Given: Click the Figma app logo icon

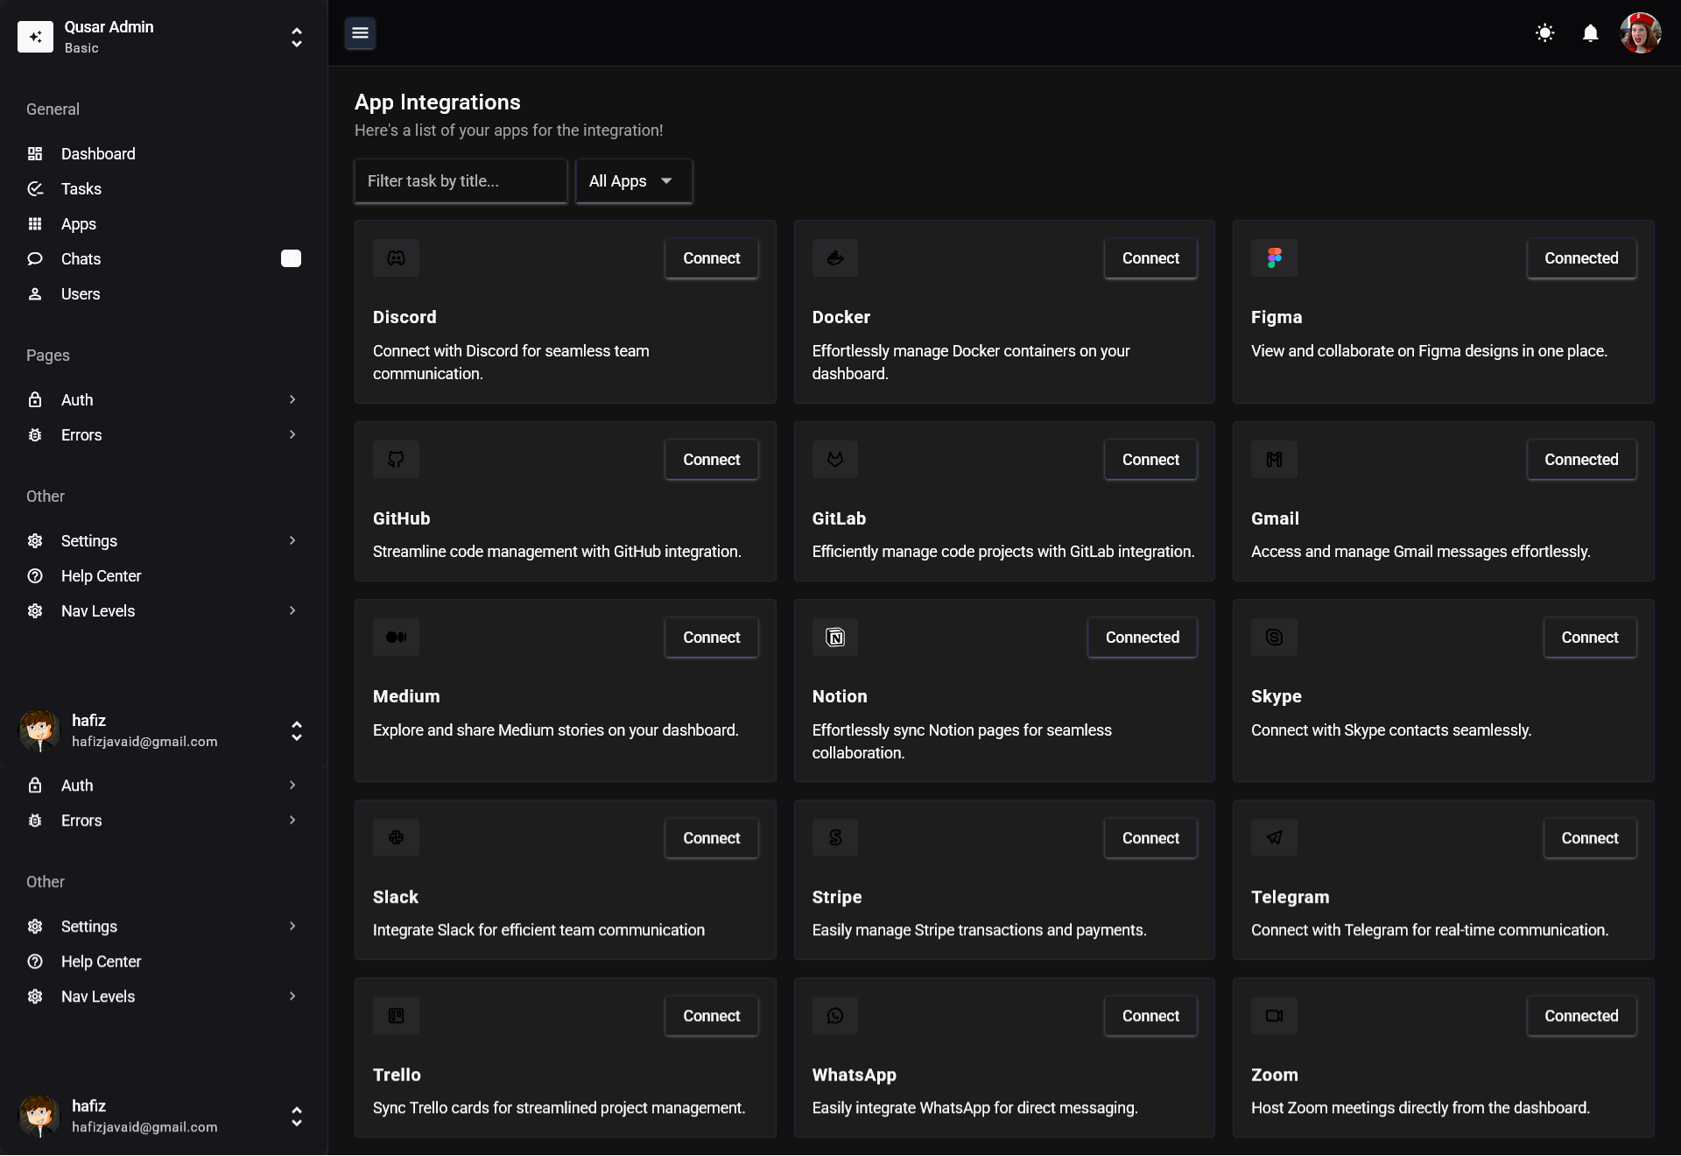Looking at the screenshot, I should coord(1274,258).
